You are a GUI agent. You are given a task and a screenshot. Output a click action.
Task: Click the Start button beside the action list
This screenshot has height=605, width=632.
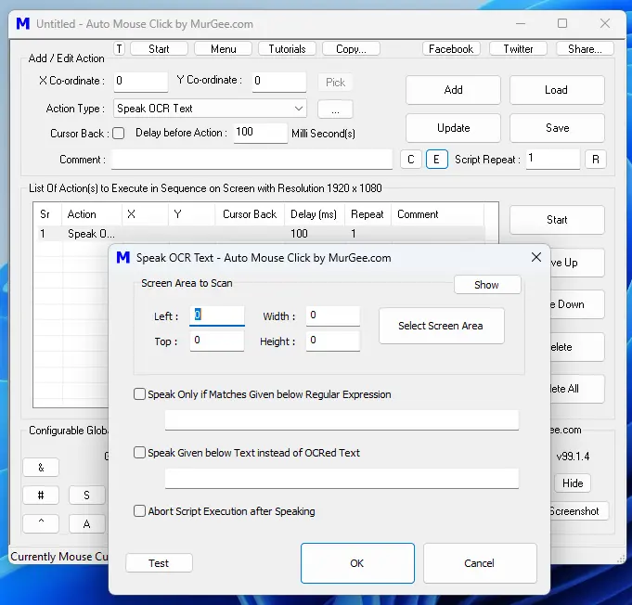557,220
